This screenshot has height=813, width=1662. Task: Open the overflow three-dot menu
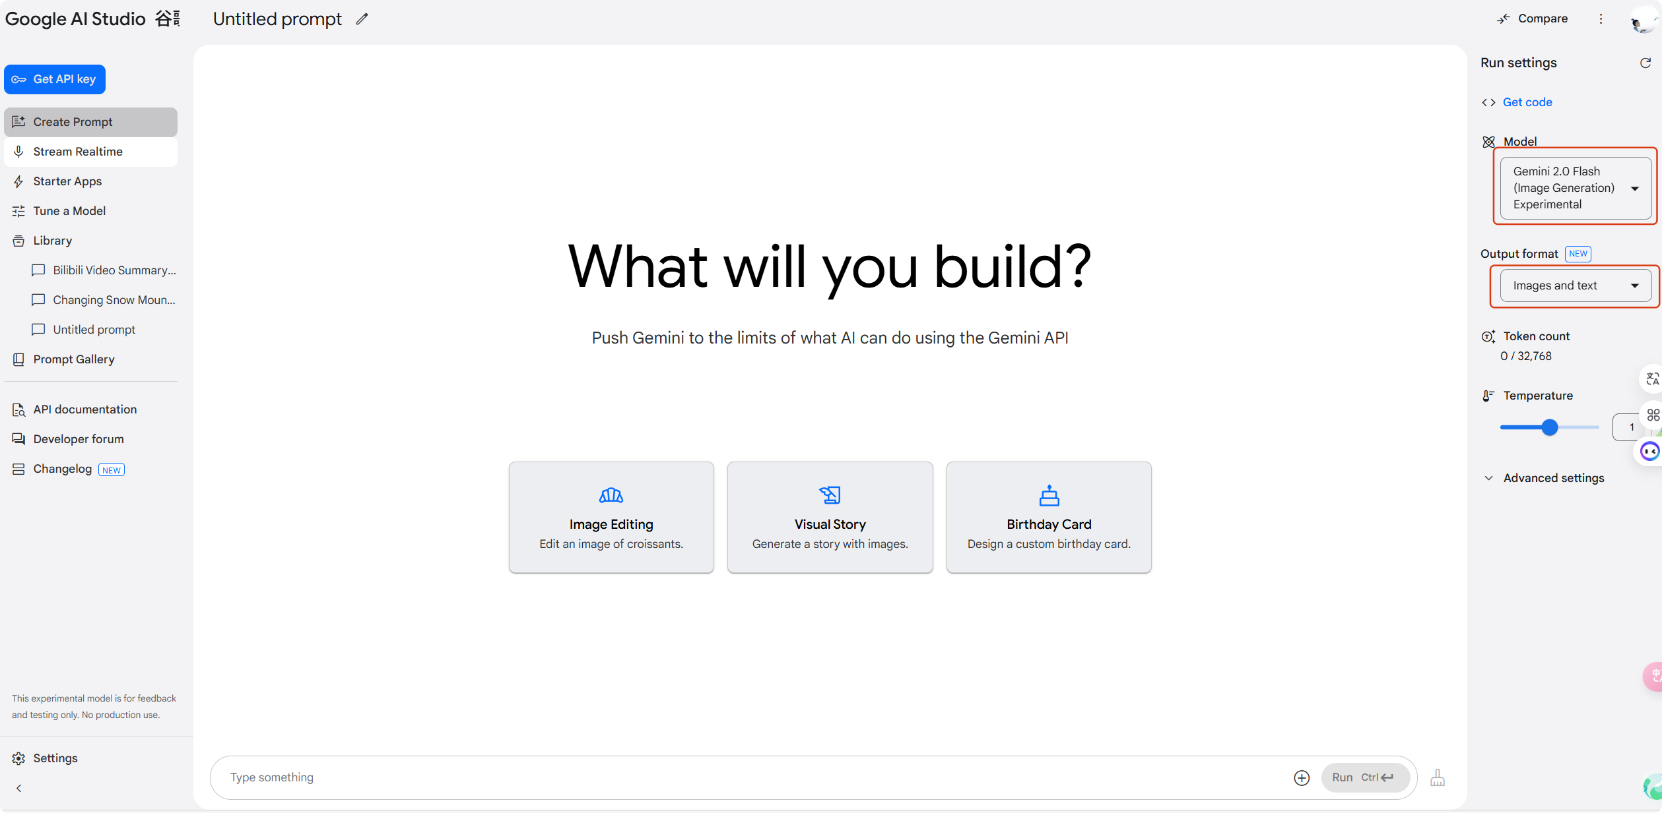(1602, 18)
